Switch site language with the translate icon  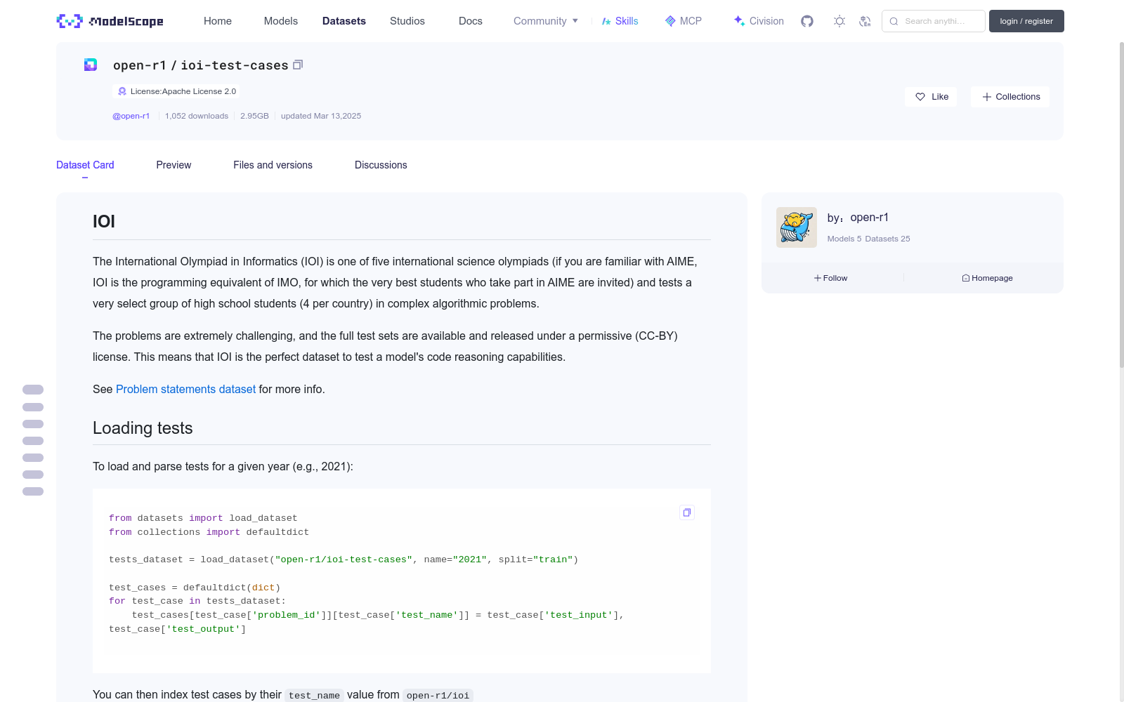865,21
